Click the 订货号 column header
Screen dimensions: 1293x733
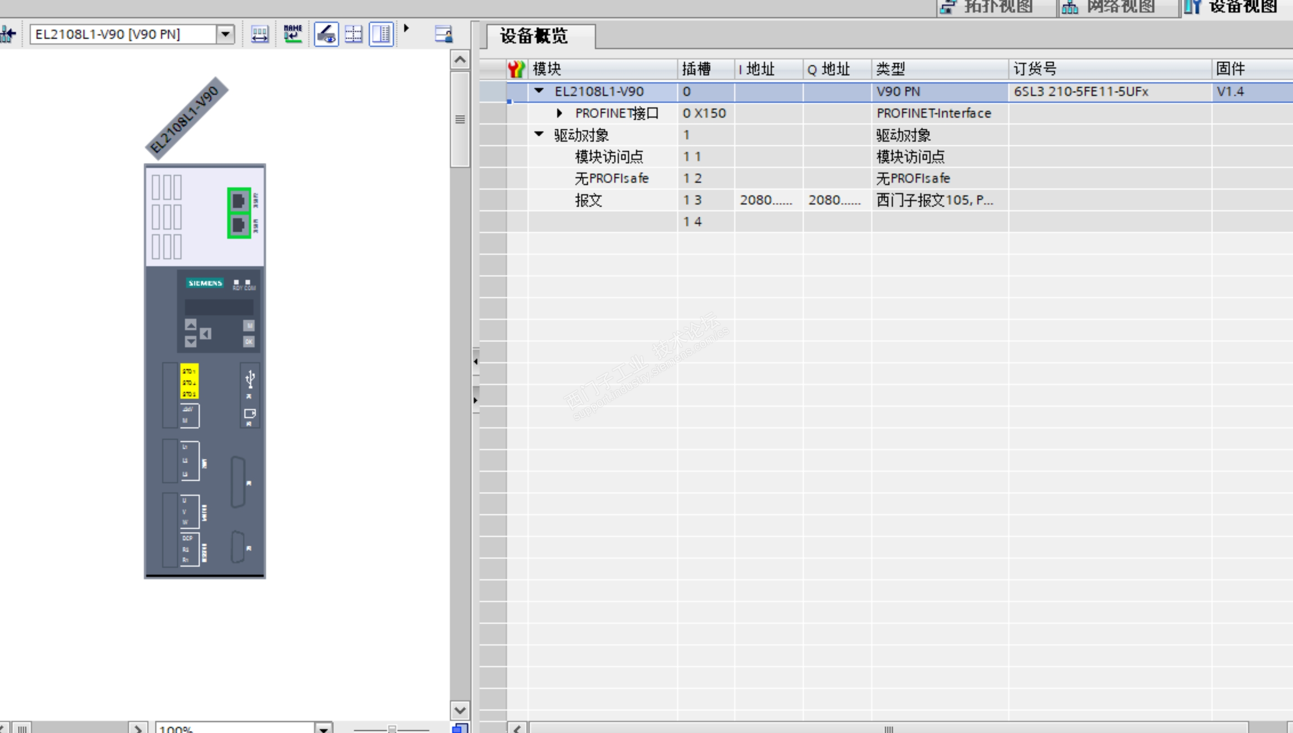[x=1035, y=69]
